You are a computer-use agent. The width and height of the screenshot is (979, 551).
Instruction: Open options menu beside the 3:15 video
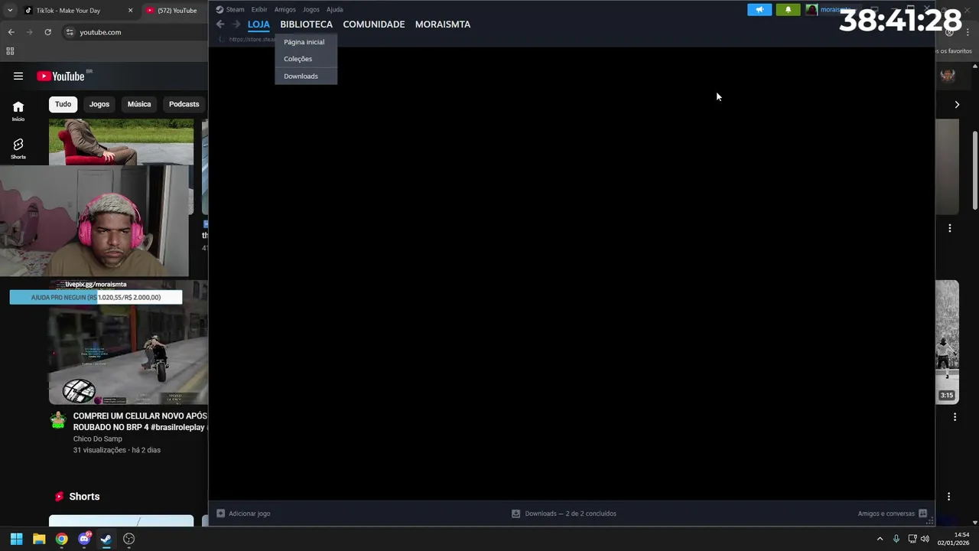[955, 417]
